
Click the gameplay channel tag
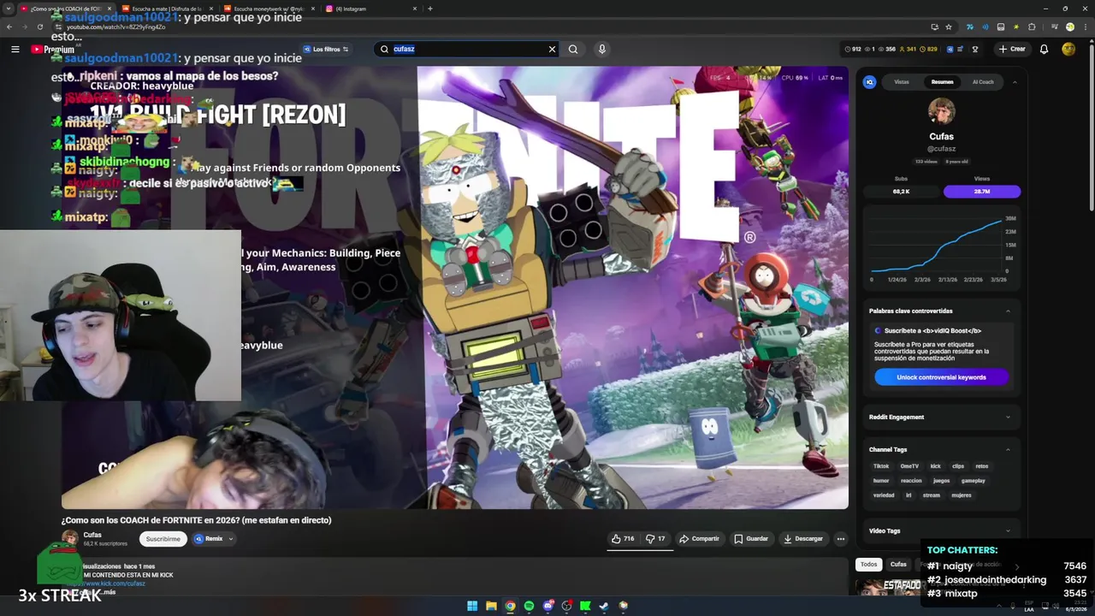973,481
